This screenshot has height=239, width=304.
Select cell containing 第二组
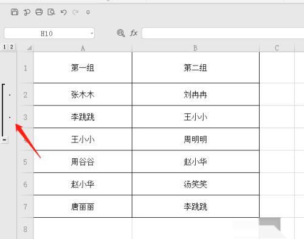[x=195, y=68]
